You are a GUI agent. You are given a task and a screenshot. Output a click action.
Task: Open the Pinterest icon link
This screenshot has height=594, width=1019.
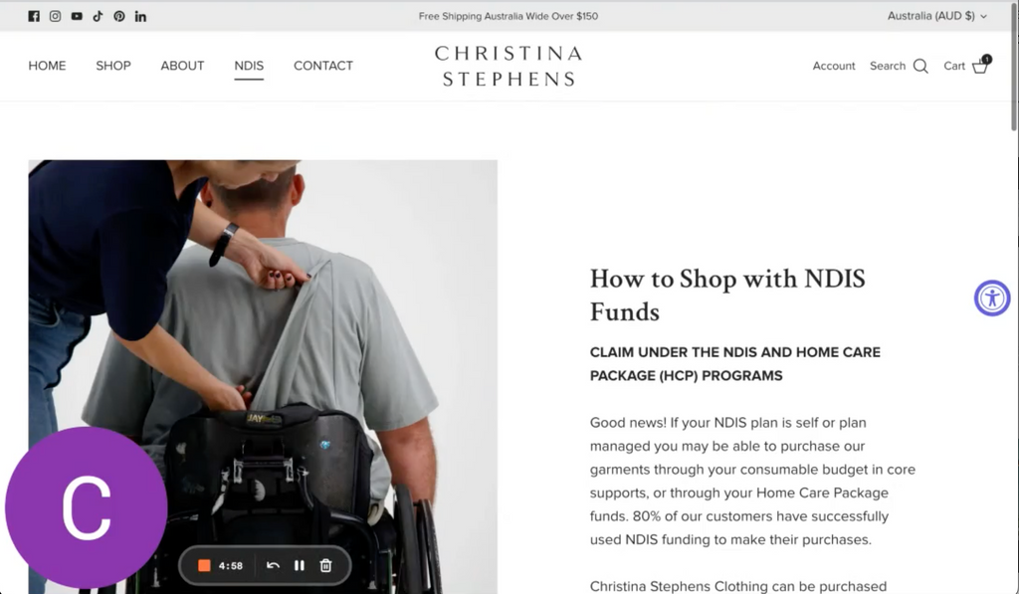pos(119,16)
